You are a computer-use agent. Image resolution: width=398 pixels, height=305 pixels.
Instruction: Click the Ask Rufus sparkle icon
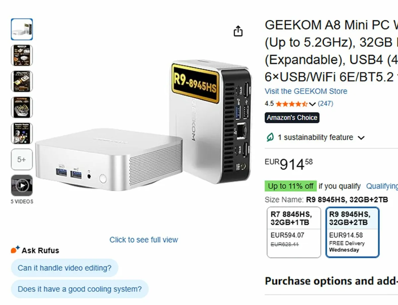pyautogui.click(x=15, y=250)
